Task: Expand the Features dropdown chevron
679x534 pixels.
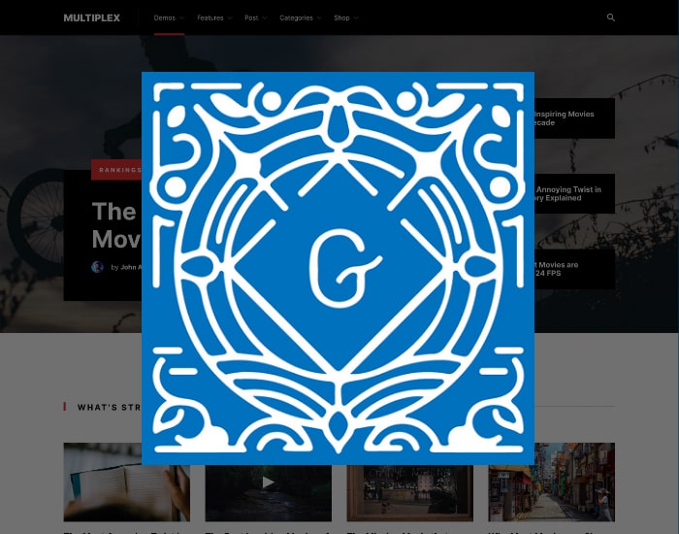Action: [230, 18]
